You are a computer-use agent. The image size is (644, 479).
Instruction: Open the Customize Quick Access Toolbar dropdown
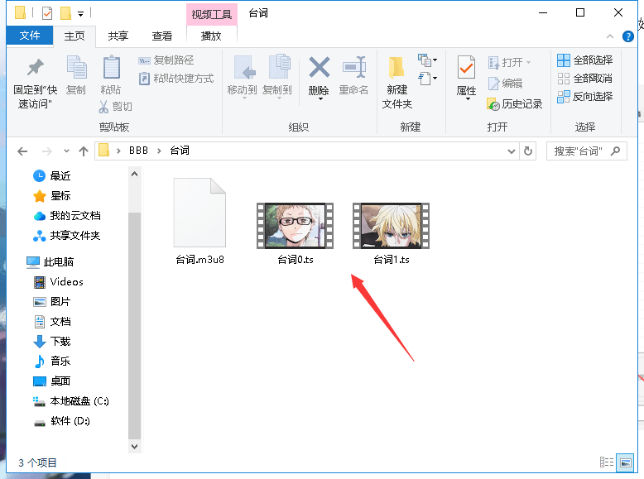point(81,14)
